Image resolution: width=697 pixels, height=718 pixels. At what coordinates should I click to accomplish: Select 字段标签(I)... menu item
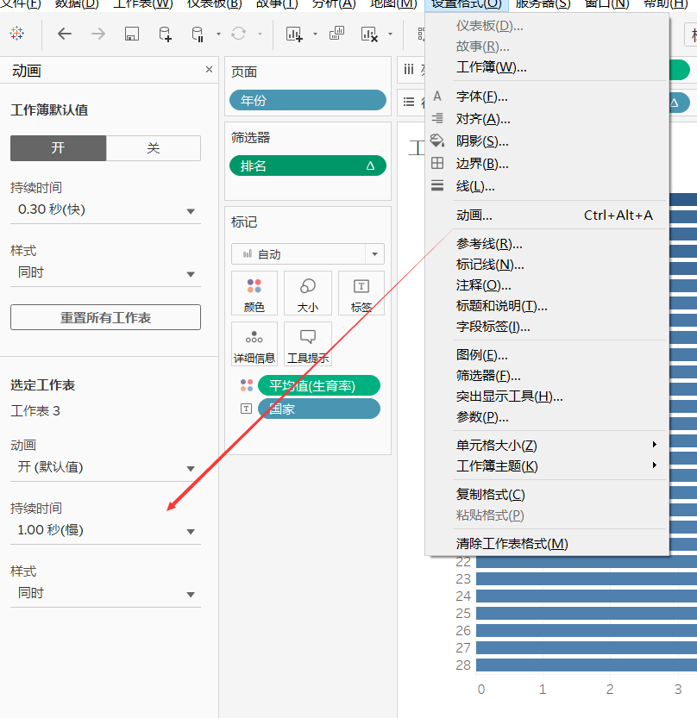(547, 327)
